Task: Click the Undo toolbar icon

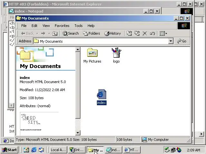Action: (x=152, y=33)
